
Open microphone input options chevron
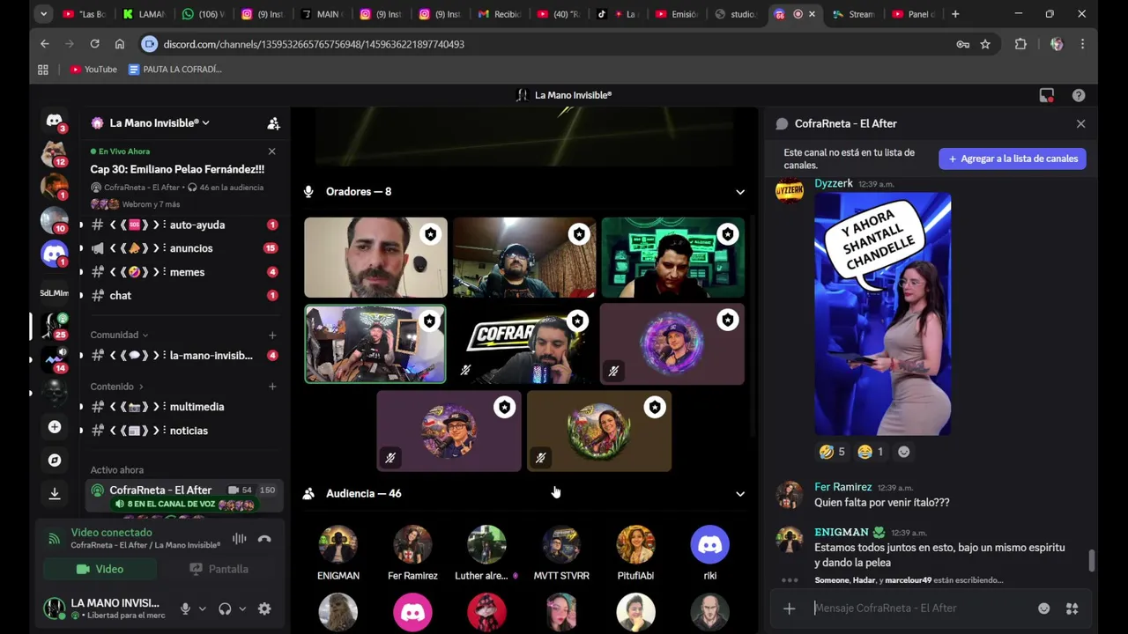click(x=202, y=608)
